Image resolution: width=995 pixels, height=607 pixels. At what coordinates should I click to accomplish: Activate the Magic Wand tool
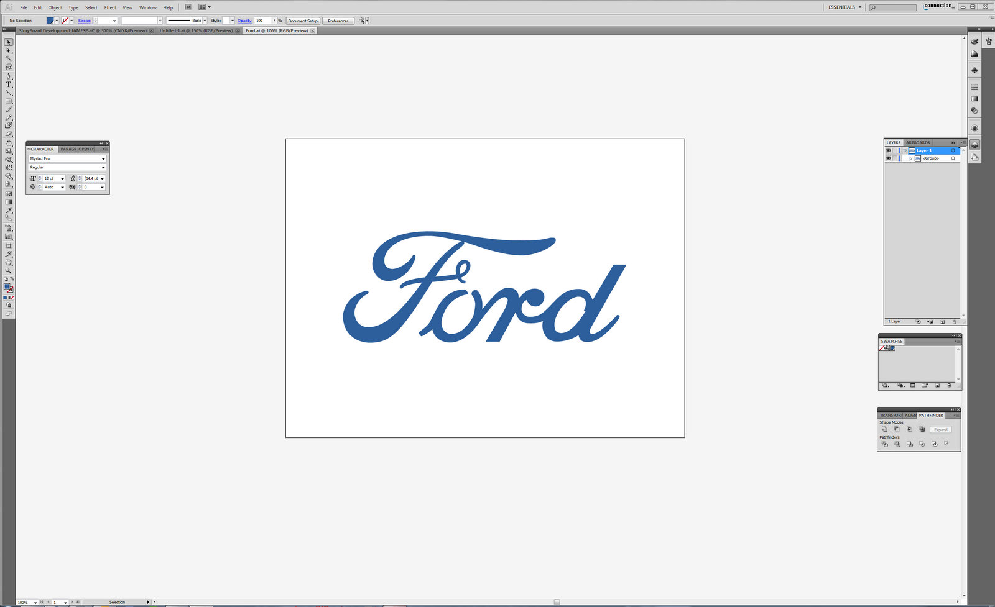pyautogui.click(x=9, y=58)
